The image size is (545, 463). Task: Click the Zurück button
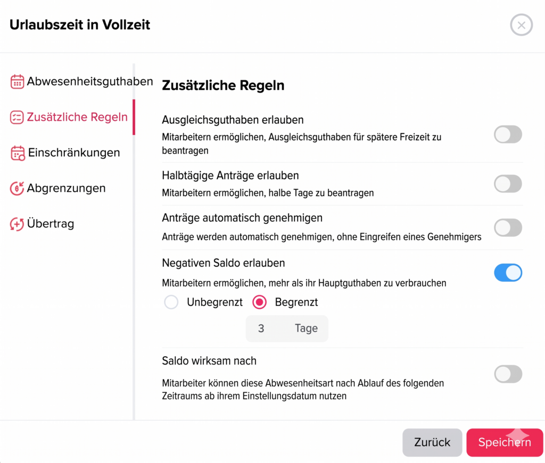point(432,442)
